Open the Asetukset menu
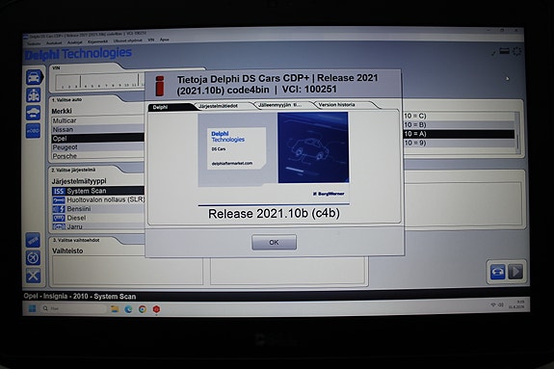554x369 pixels. tap(54, 42)
